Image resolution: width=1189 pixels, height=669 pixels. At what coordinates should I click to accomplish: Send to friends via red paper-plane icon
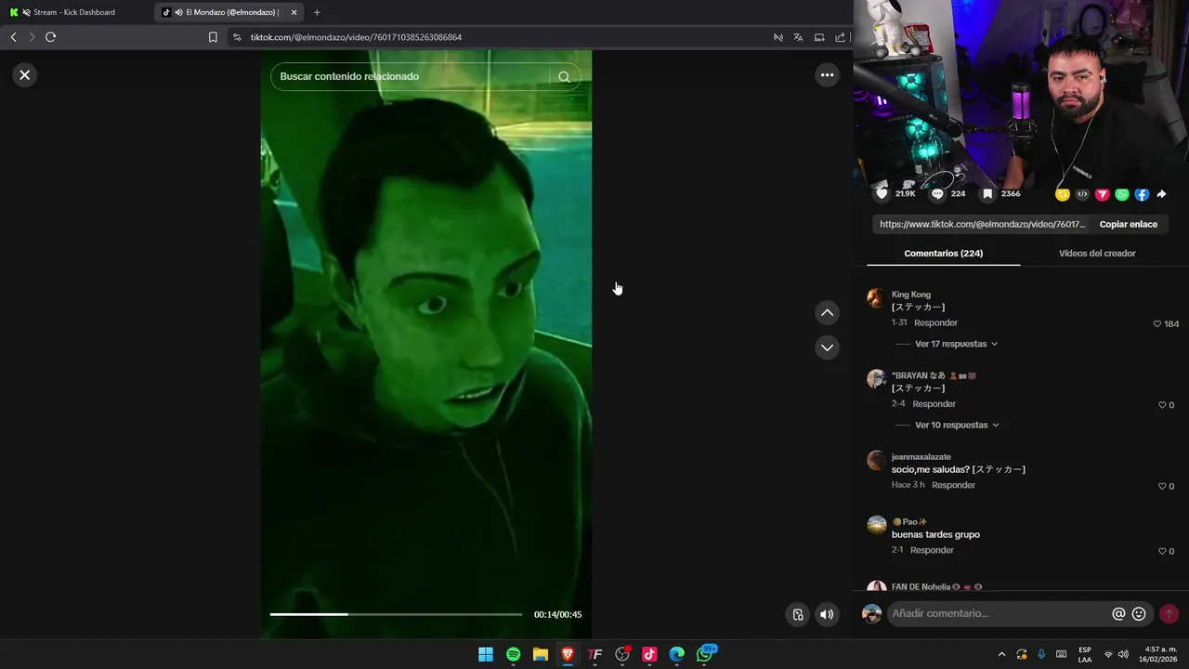coord(1102,194)
